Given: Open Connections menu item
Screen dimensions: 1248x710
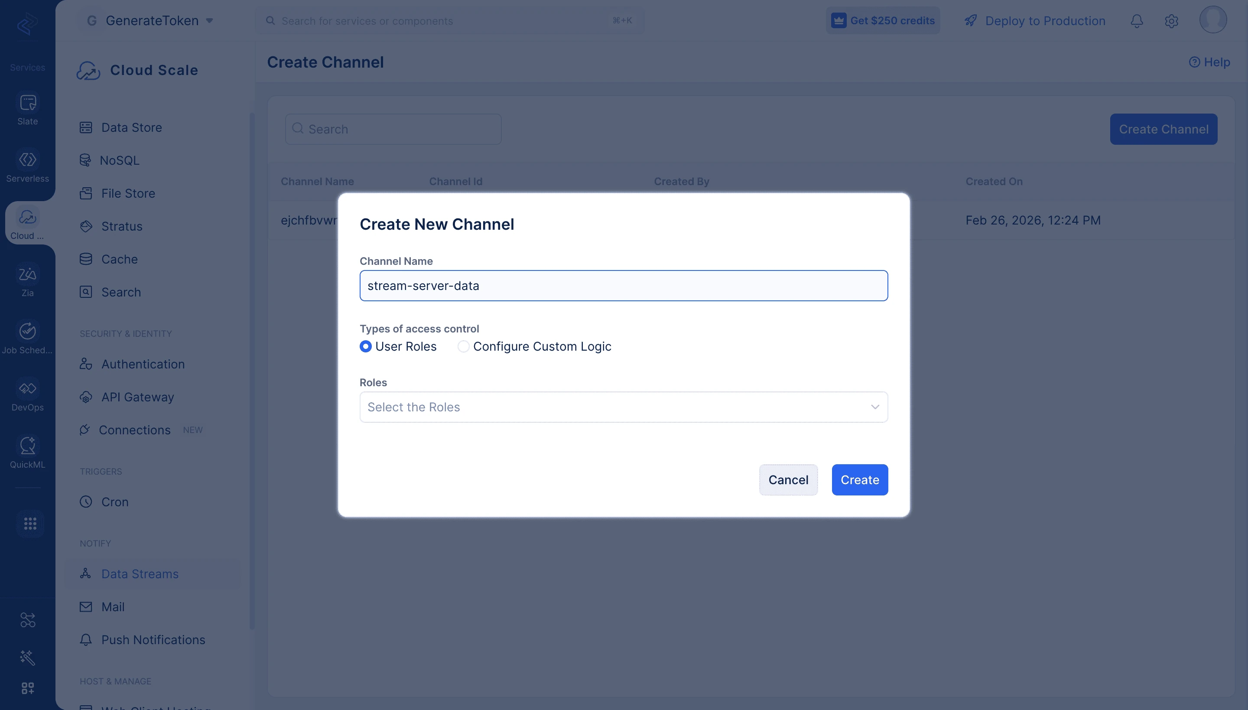Looking at the screenshot, I should point(134,430).
